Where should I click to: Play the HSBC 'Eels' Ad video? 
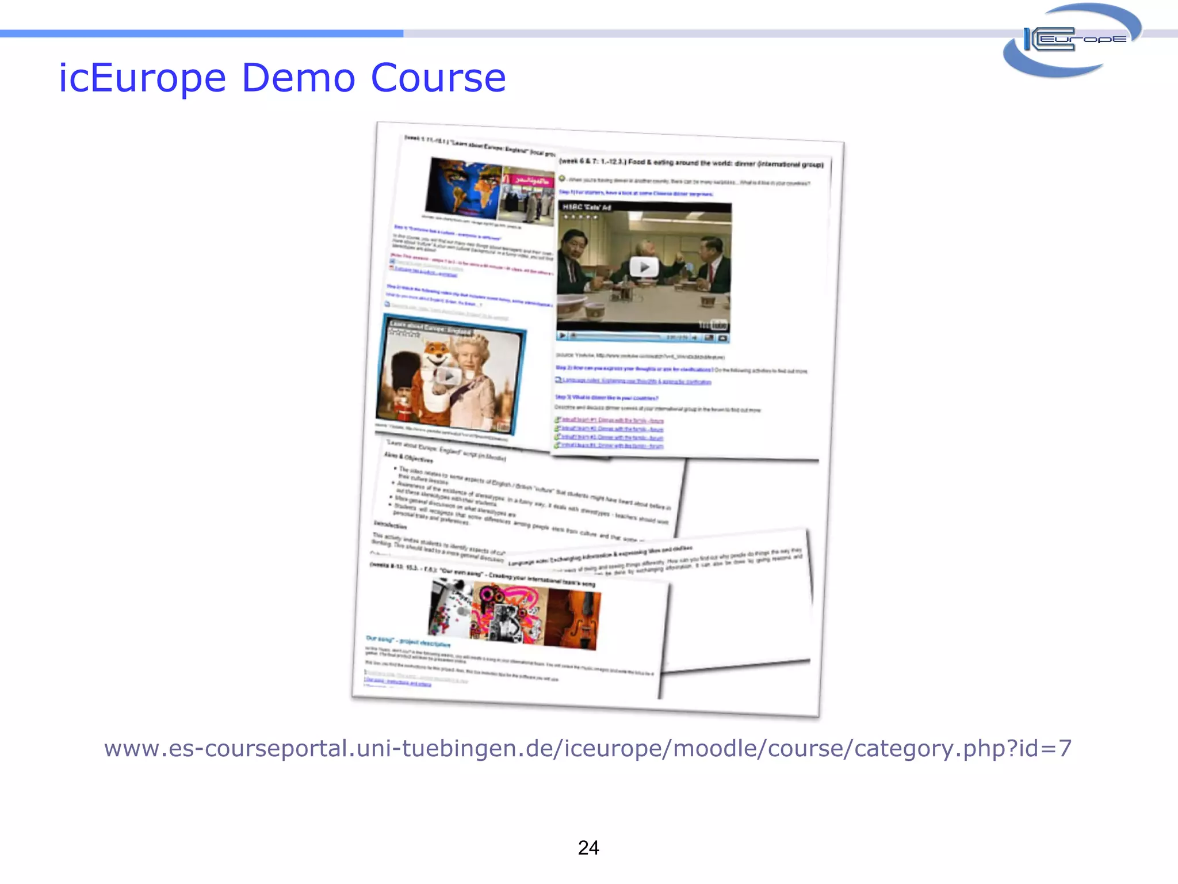click(x=644, y=267)
